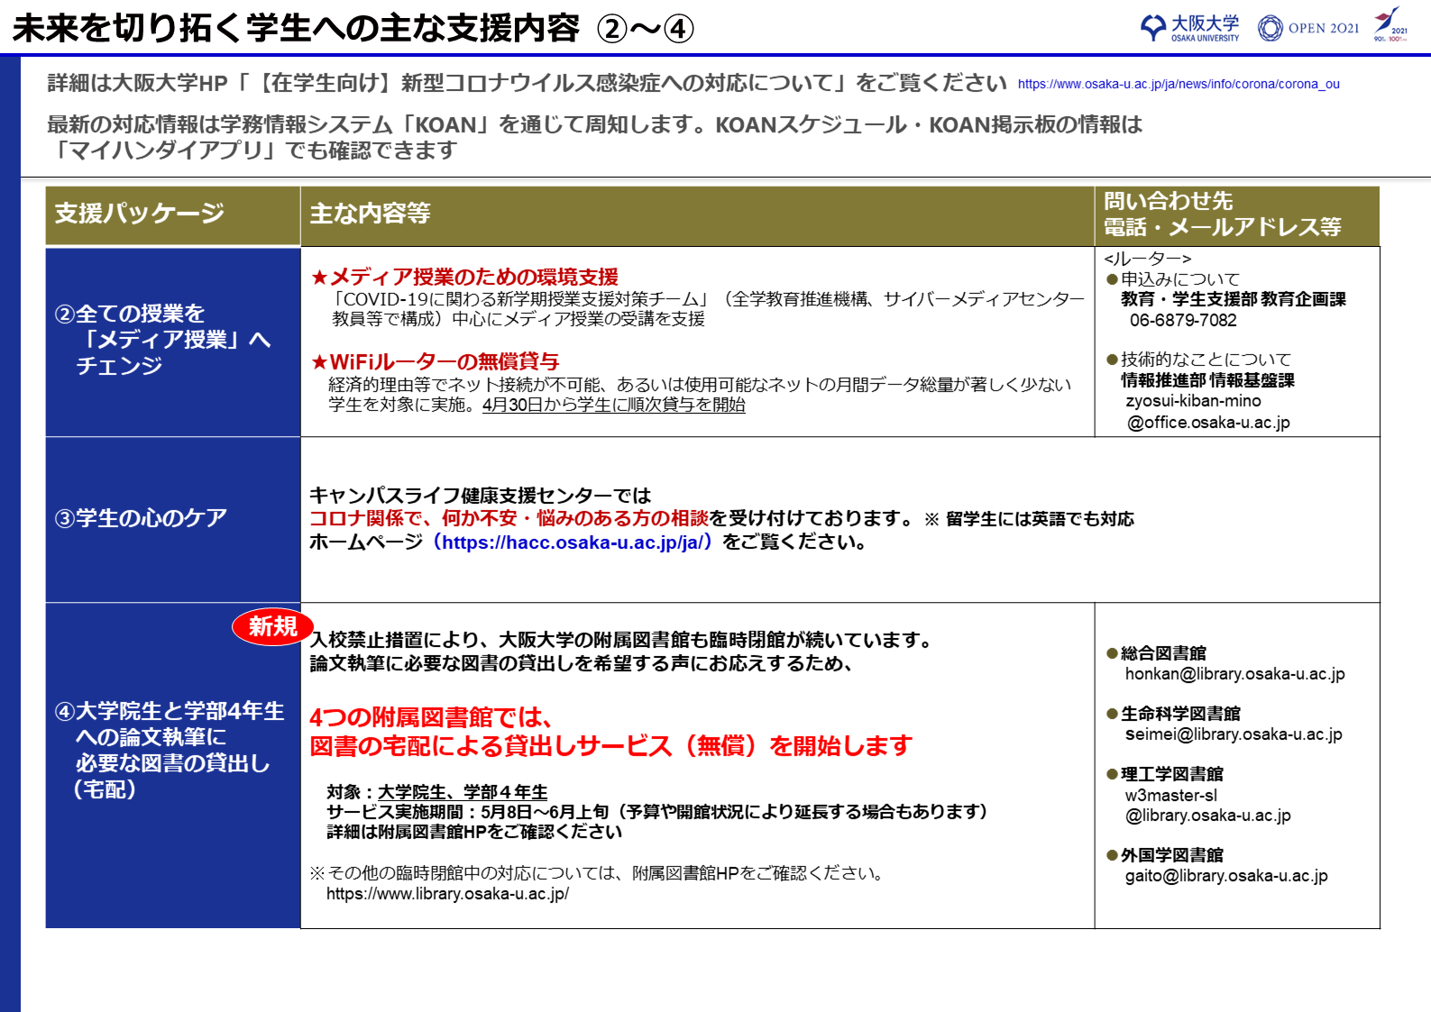Select the gaito@library.osaka-u.ac.jp email address

[1225, 876]
